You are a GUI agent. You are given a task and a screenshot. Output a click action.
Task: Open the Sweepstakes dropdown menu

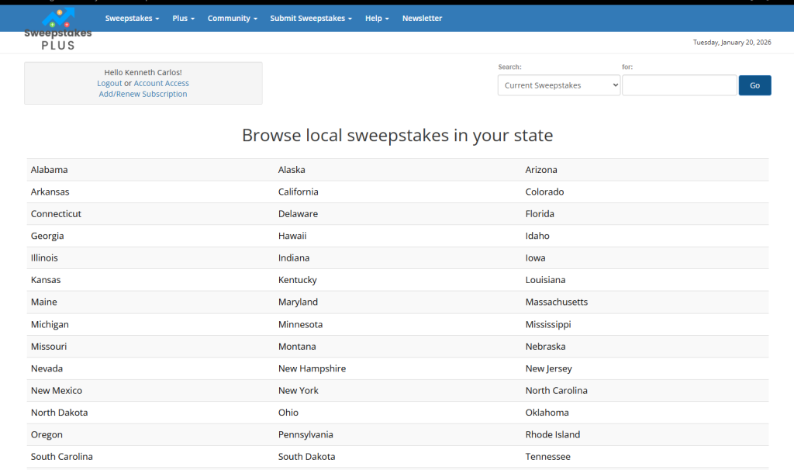(132, 18)
